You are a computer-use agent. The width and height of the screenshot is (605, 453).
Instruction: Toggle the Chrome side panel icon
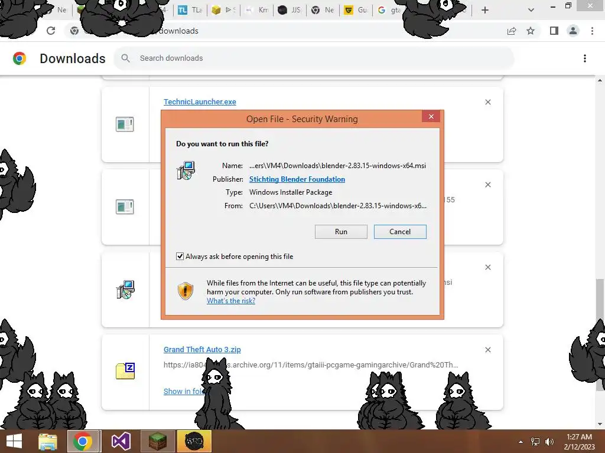(554, 31)
